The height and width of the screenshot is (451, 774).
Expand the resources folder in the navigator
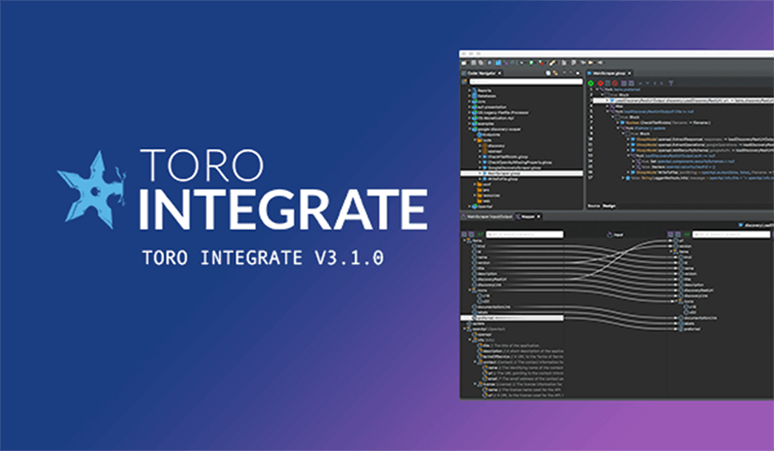pyautogui.click(x=475, y=195)
